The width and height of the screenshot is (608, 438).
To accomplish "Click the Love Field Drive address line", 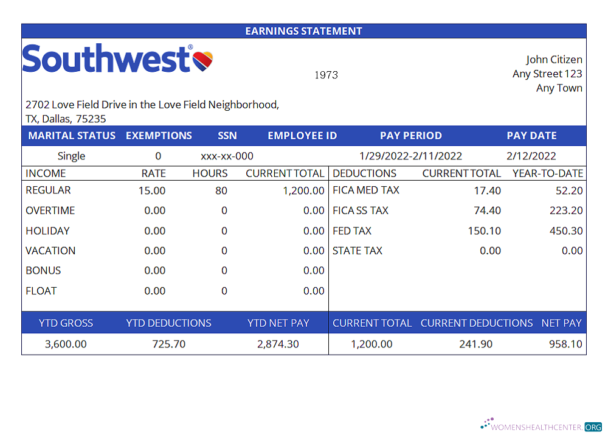I will pyautogui.click(x=151, y=105).
